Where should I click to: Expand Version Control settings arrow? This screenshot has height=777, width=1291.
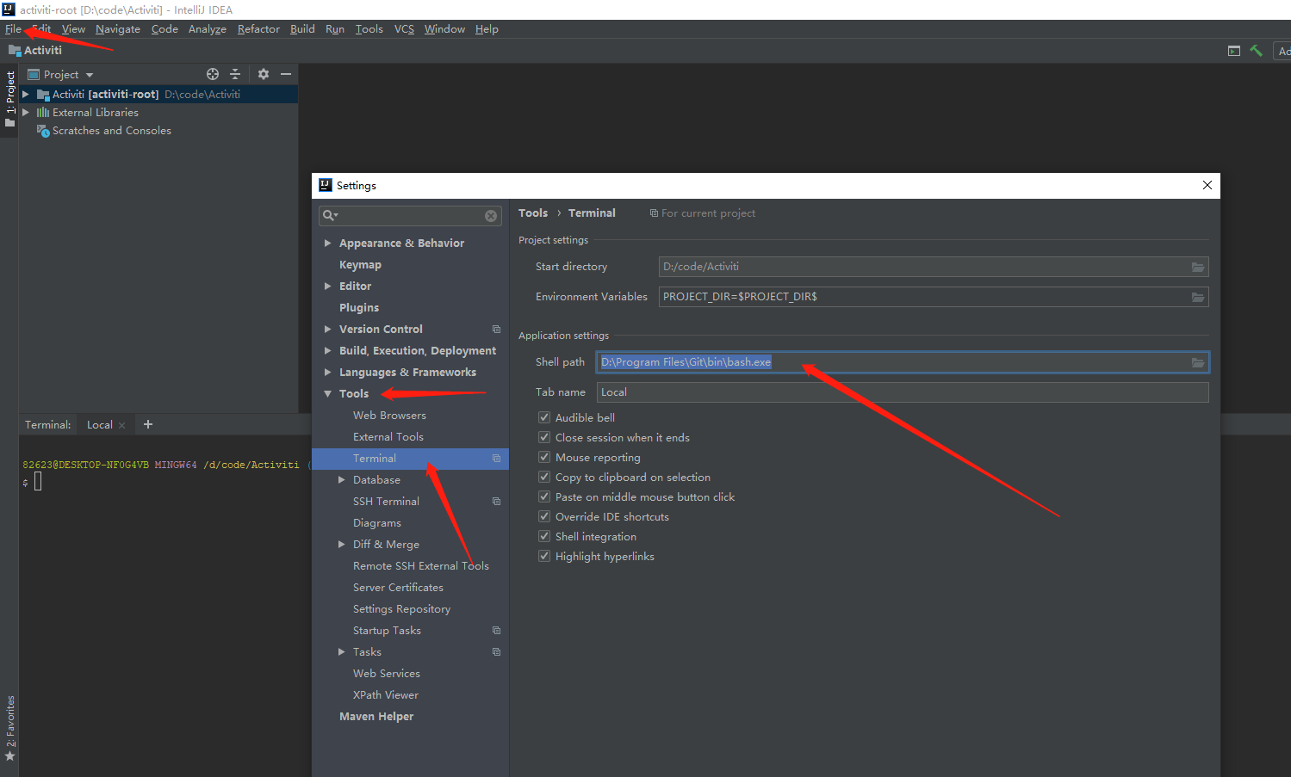tap(328, 330)
